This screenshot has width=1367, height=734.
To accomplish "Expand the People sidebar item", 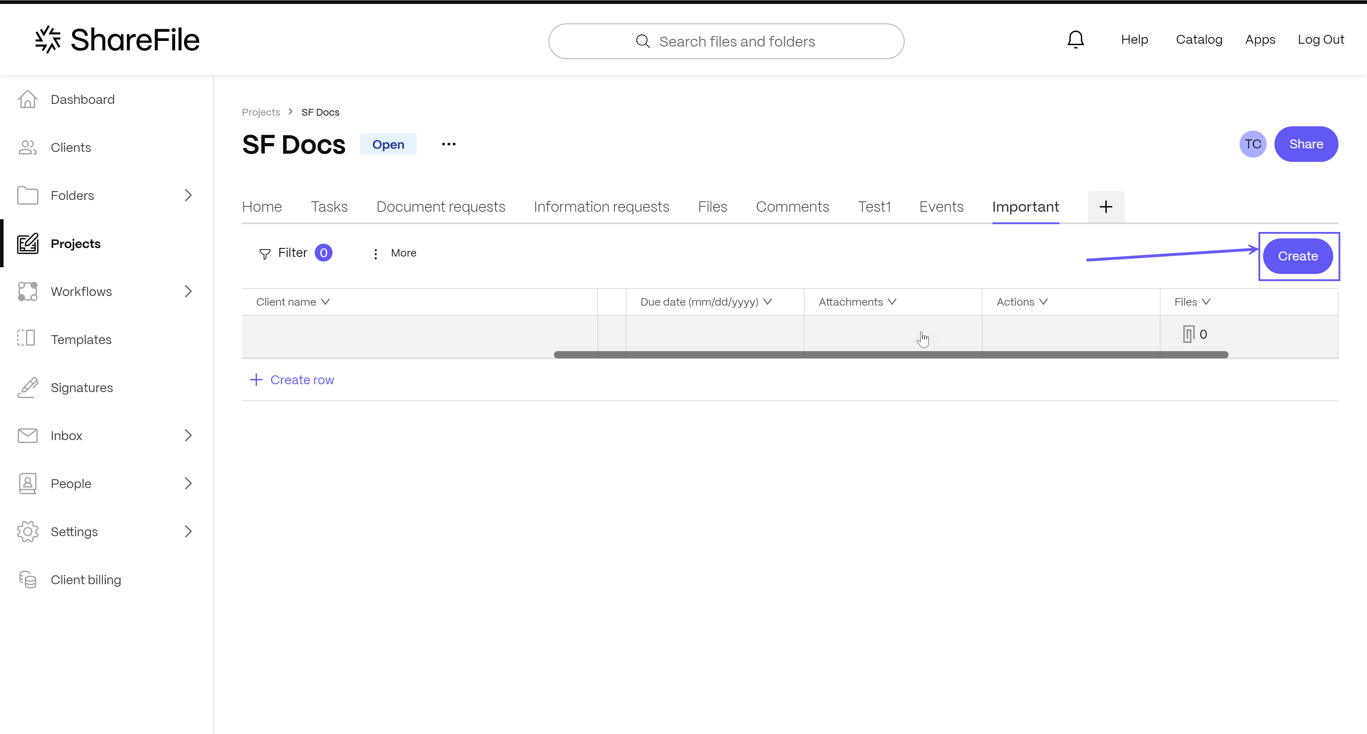I will coord(188,483).
